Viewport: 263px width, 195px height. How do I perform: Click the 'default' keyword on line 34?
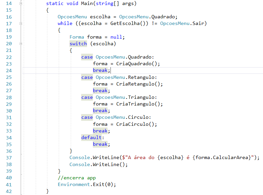[91, 137]
